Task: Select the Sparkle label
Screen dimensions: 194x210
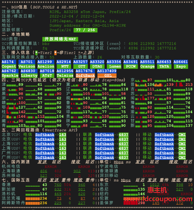Action: [x=10, y=75]
